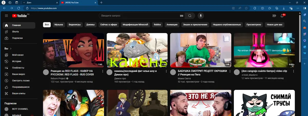Select the Сейчас в эфире filter chip

coord(109,25)
